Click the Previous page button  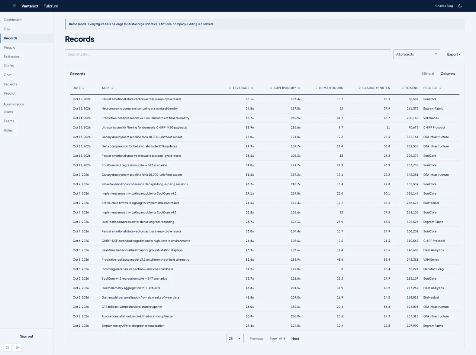coord(257,339)
